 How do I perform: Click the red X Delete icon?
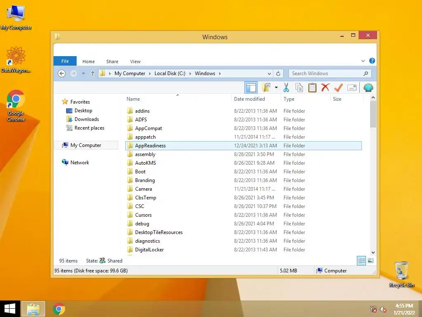coord(326,88)
